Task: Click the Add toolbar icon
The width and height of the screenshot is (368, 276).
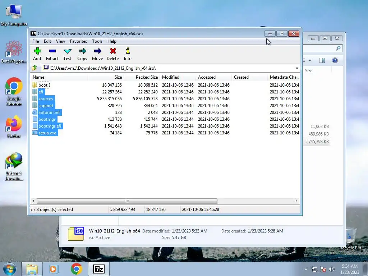Action: (37, 54)
